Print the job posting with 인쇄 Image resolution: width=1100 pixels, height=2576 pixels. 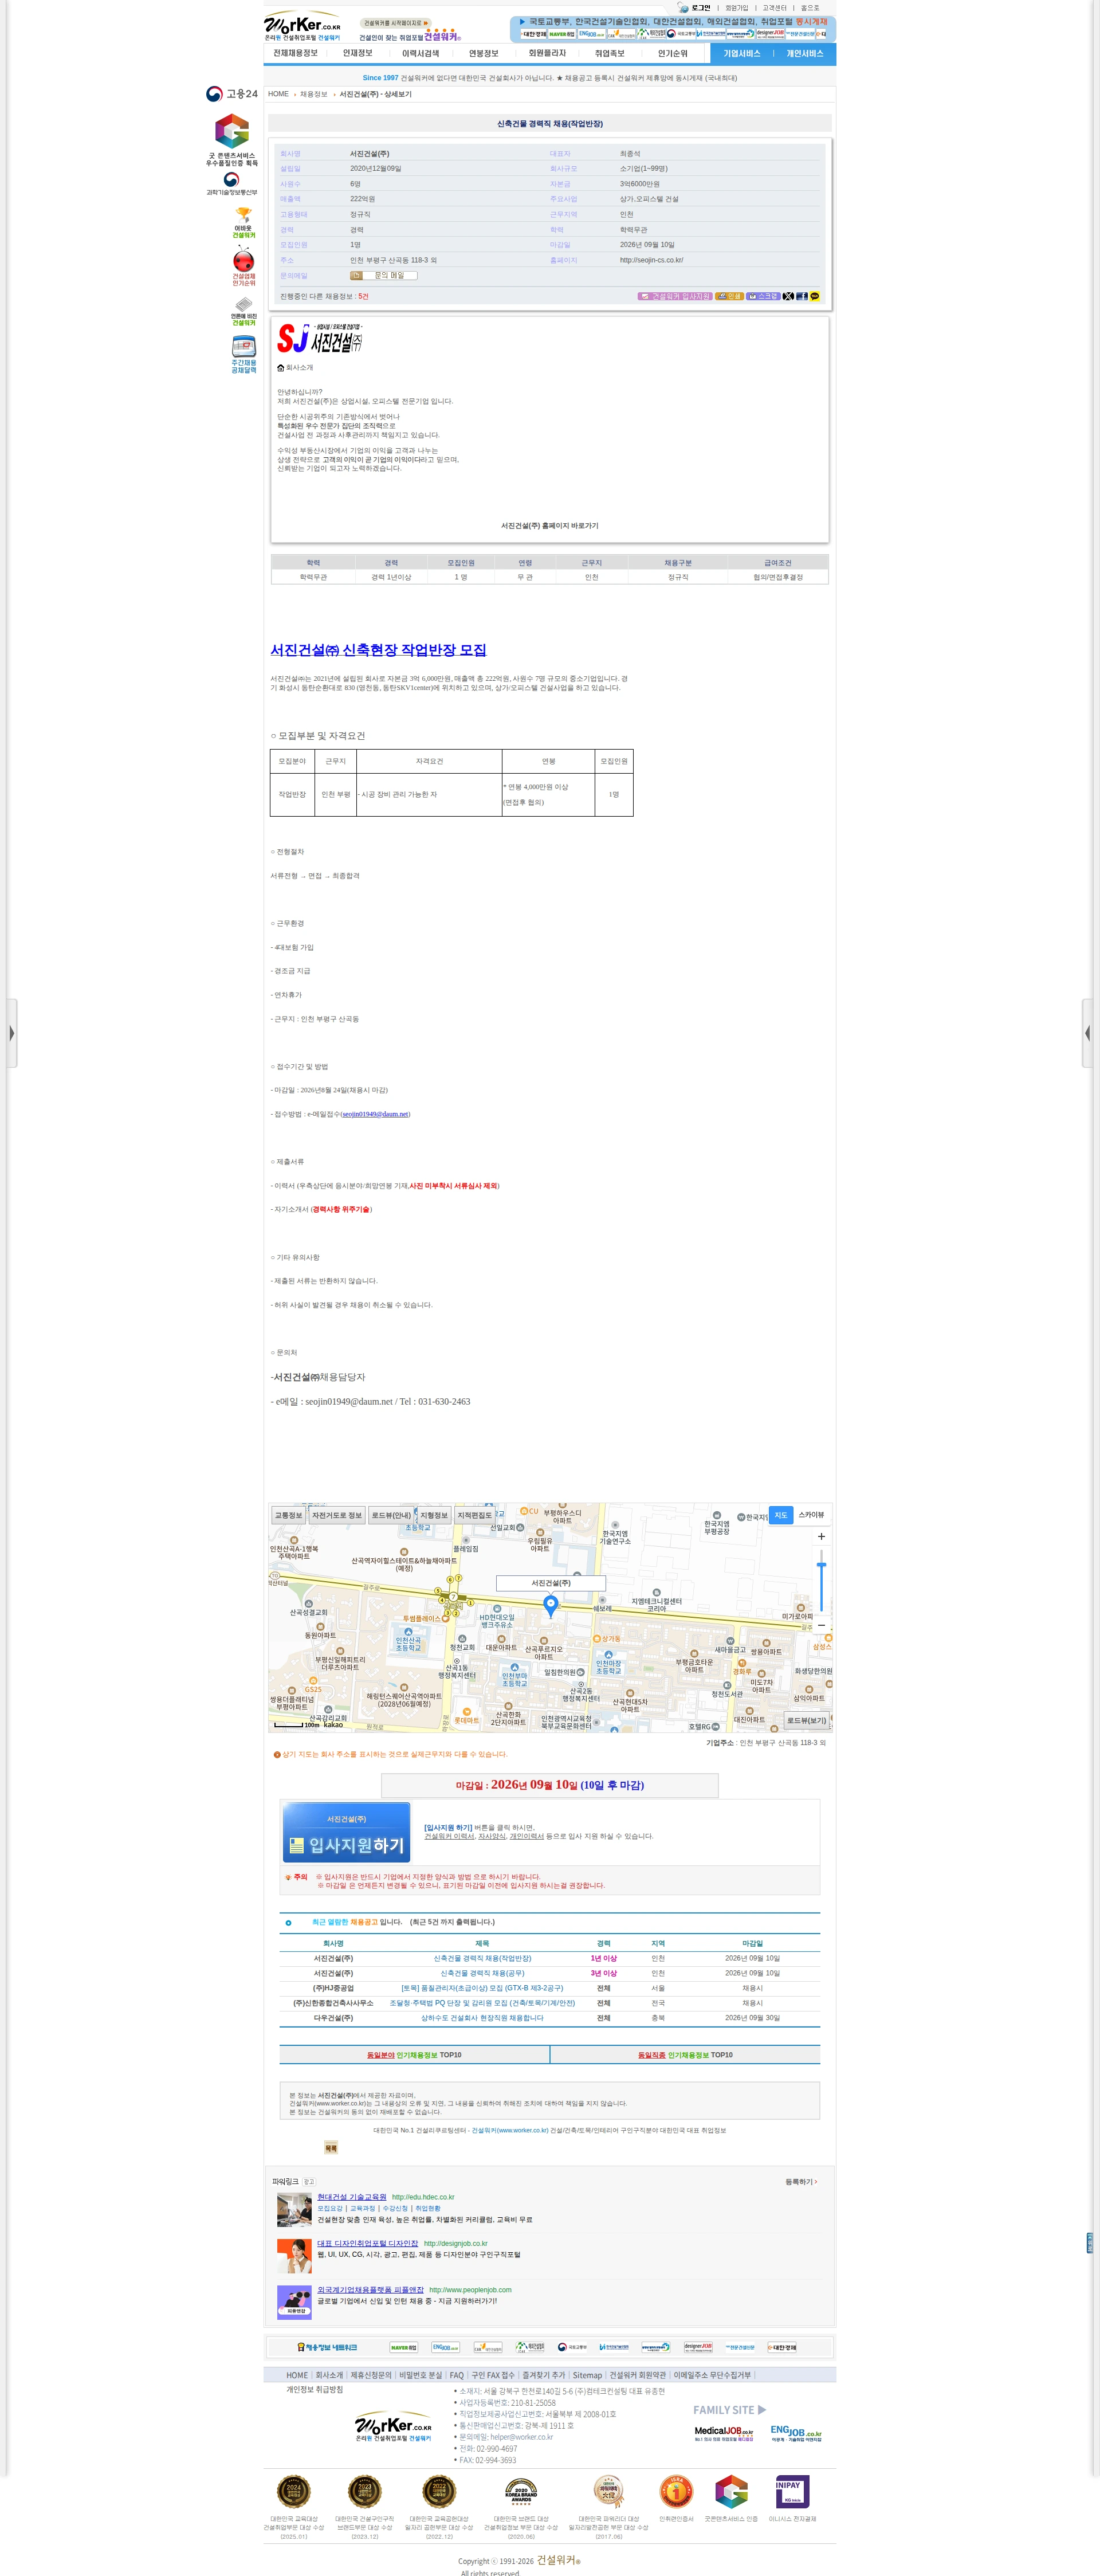(729, 296)
